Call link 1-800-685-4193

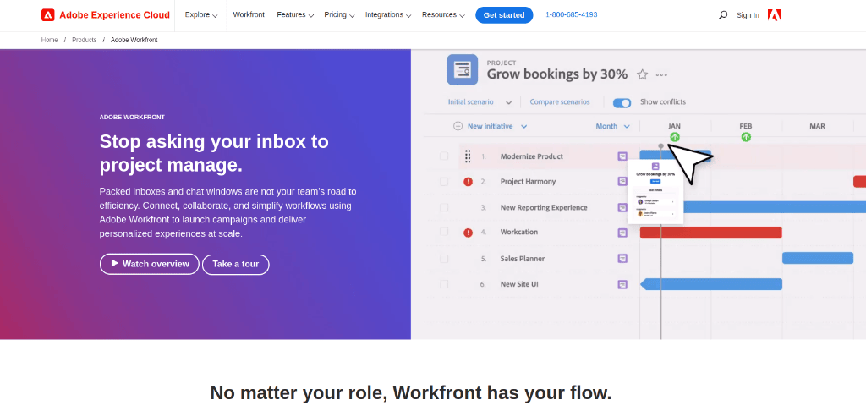click(x=571, y=14)
